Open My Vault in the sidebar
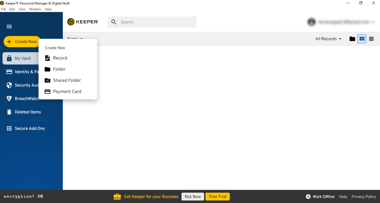 [x=21, y=58]
